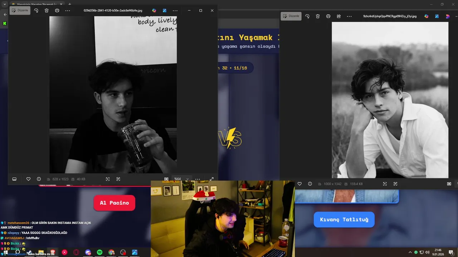Open Designer icon in left photo window
This screenshot has height=257, width=458.
click(x=165, y=10)
